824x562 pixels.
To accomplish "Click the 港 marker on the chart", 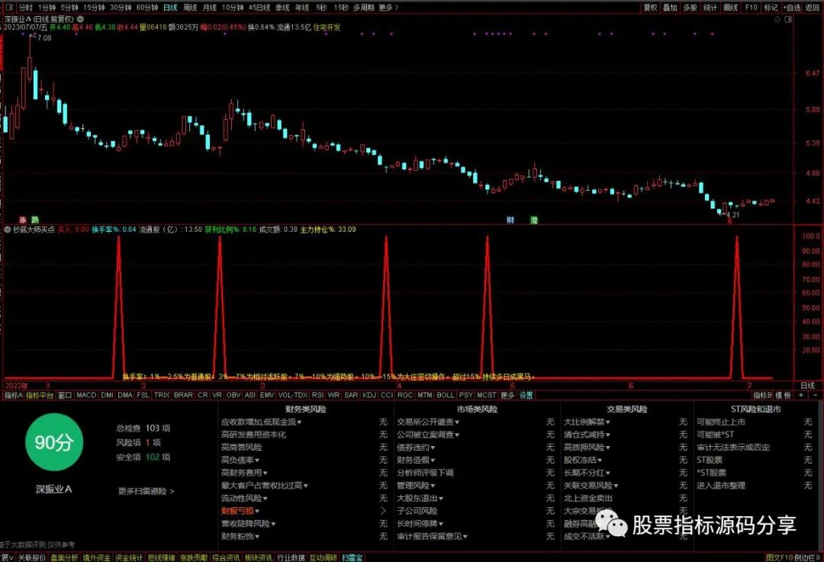I will point(534,220).
